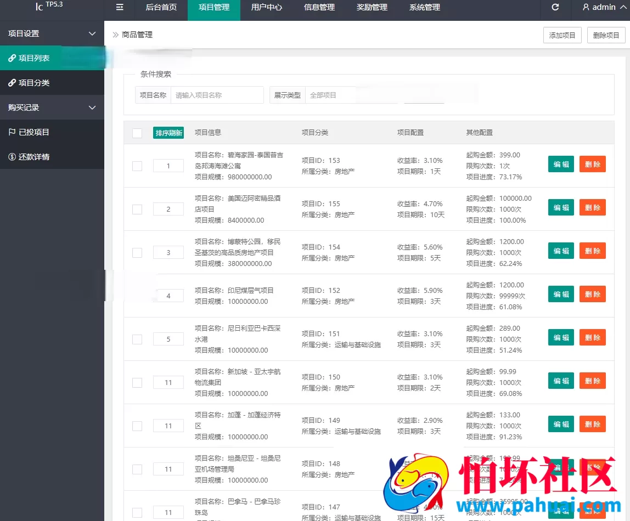The image size is (630, 521).
Task: Check the row for project ID 155
Action: (137, 209)
